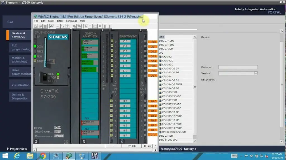Toggle input I0.5 checkbox
Image resolution: width=286 pixels, height=160 pixels.
point(112,66)
